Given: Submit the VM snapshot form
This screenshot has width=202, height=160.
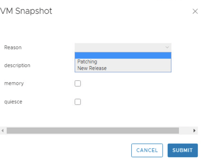Looking at the screenshot, I should [183, 150].
